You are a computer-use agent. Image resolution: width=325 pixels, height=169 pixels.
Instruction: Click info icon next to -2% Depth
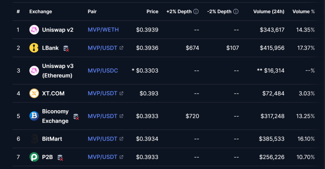236,11
